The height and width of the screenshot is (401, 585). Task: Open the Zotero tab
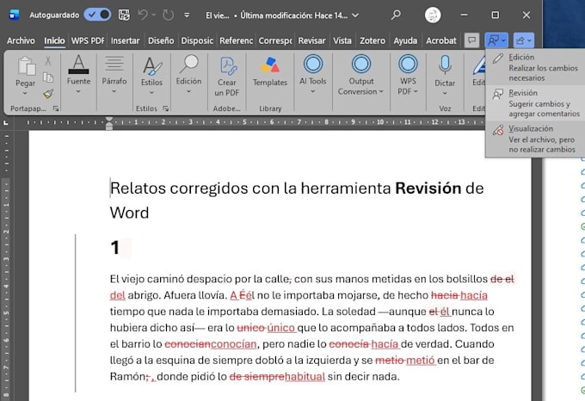pyautogui.click(x=373, y=40)
